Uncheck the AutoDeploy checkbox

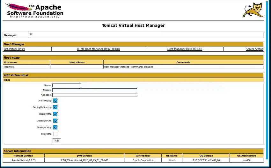tap(55, 101)
